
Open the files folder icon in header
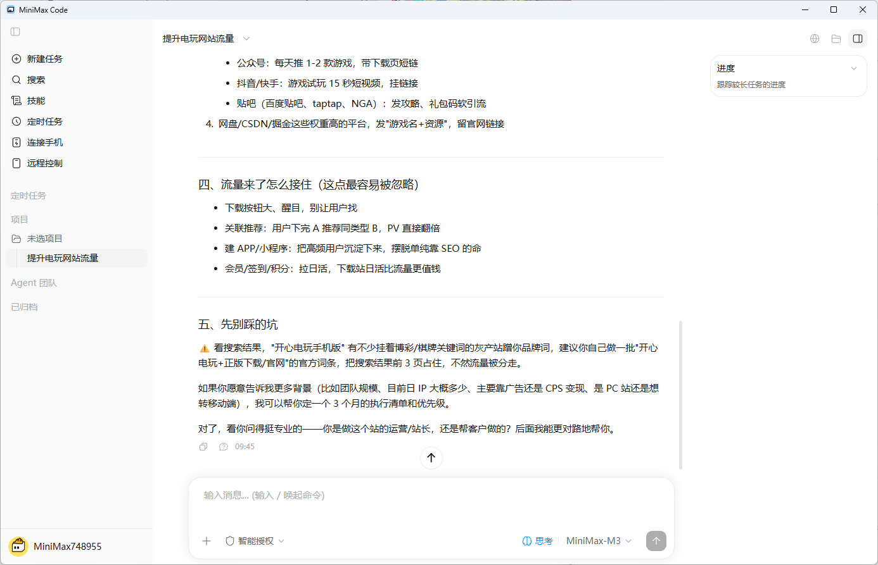click(x=836, y=39)
